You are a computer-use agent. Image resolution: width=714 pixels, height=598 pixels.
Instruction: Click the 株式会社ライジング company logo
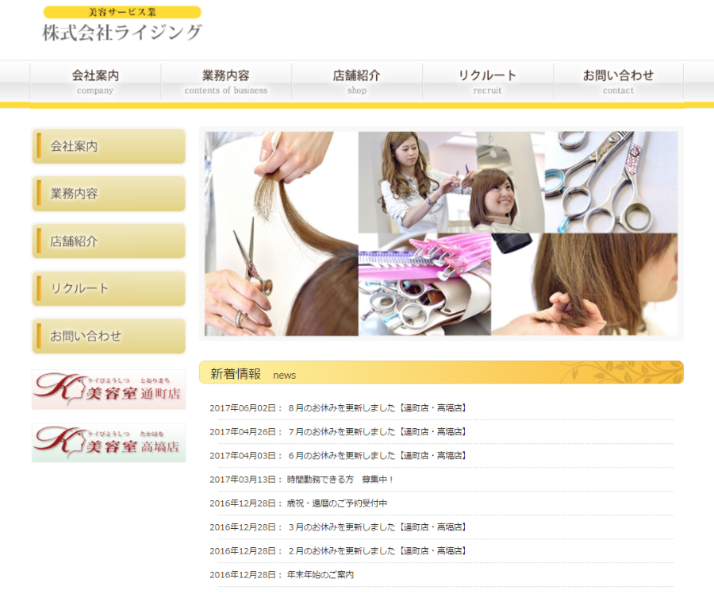coord(122,25)
